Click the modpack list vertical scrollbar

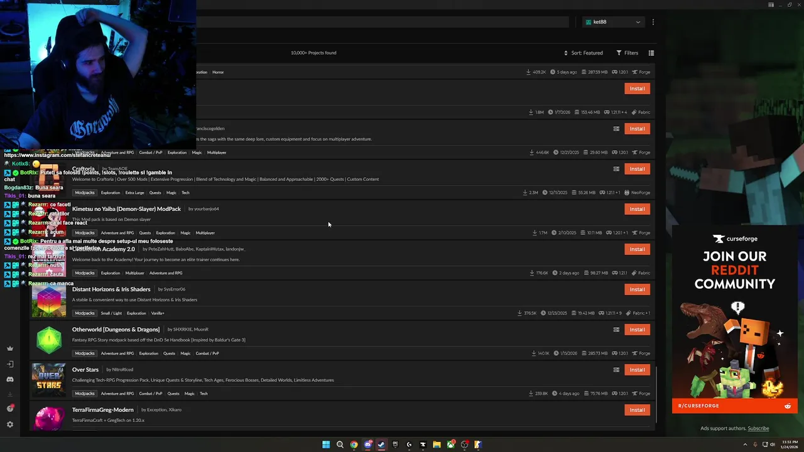[656, 395]
